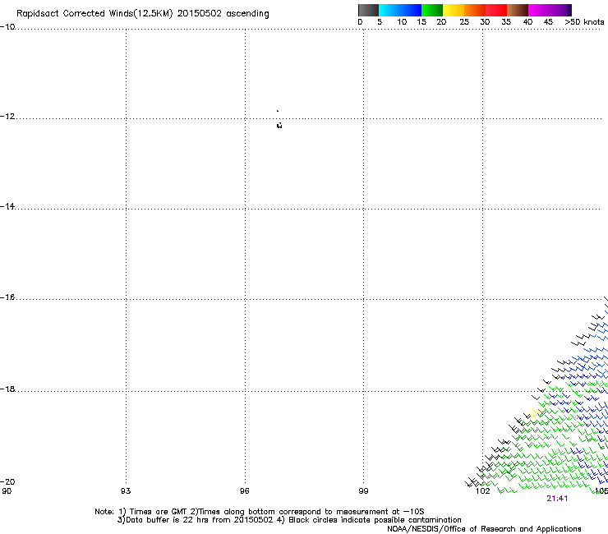Click the latitude axis label '-18'

point(7,389)
